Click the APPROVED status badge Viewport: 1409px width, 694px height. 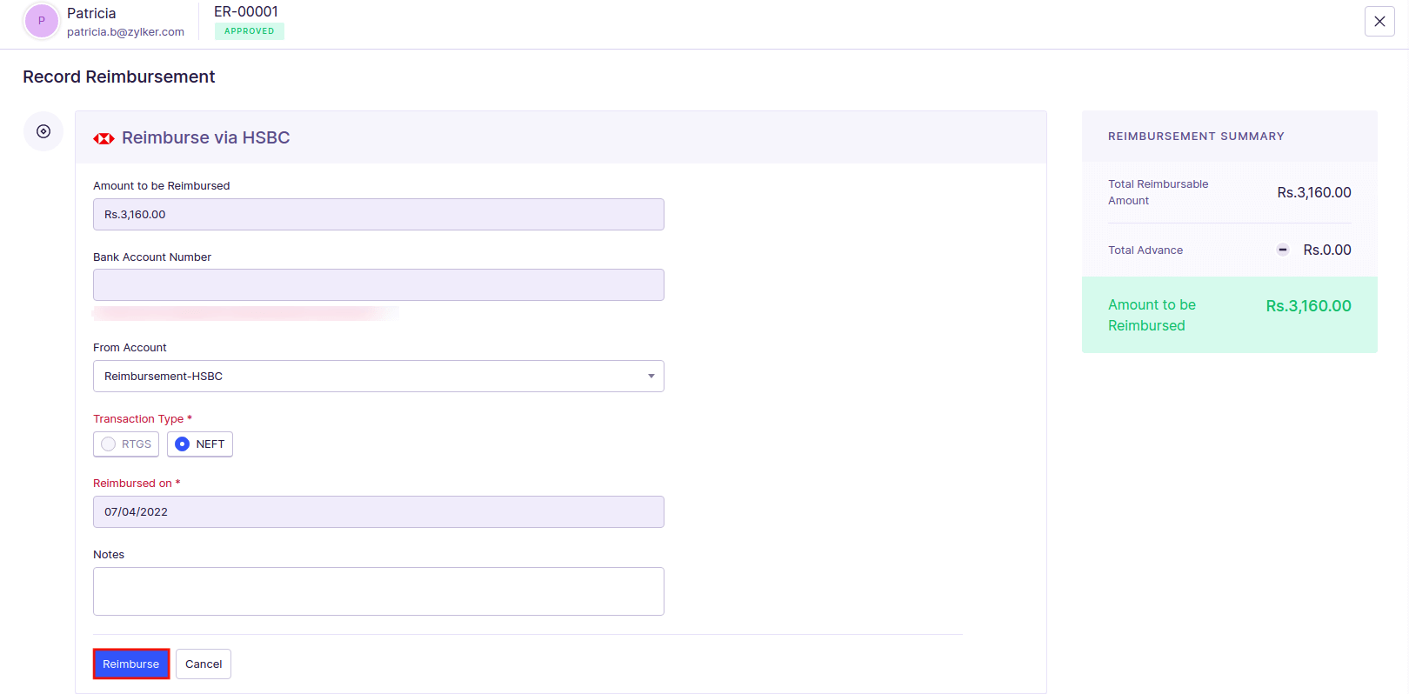pos(250,31)
